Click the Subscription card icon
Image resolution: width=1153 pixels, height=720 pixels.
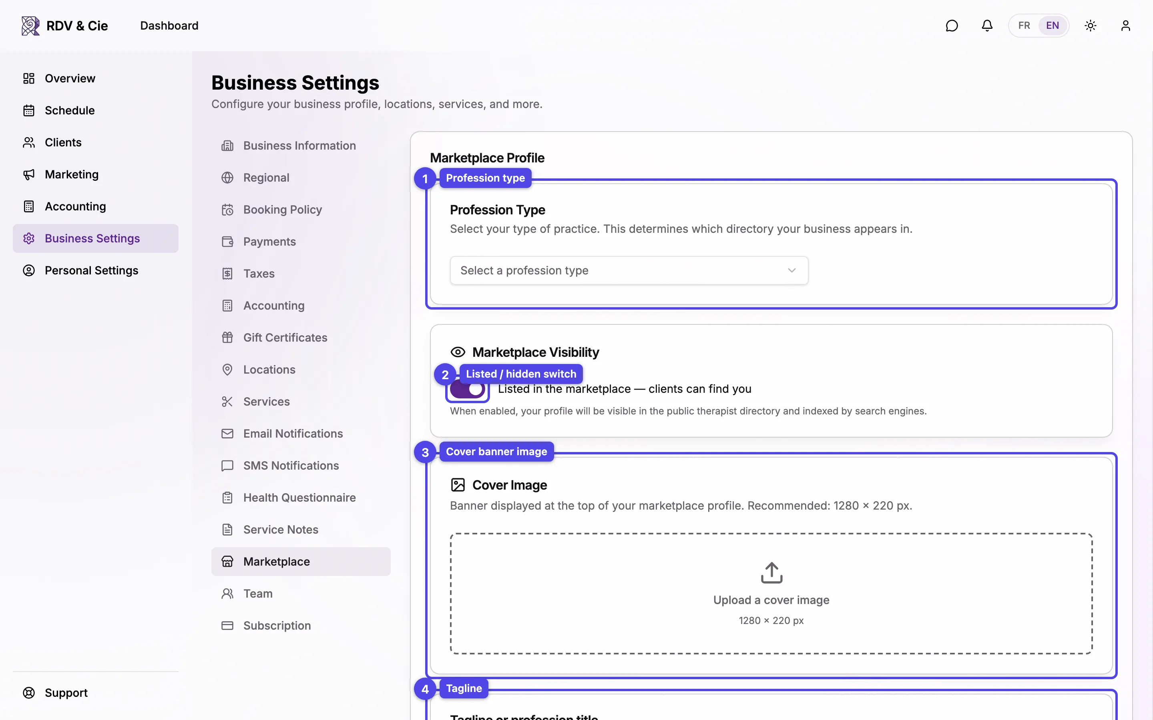(x=227, y=626)
